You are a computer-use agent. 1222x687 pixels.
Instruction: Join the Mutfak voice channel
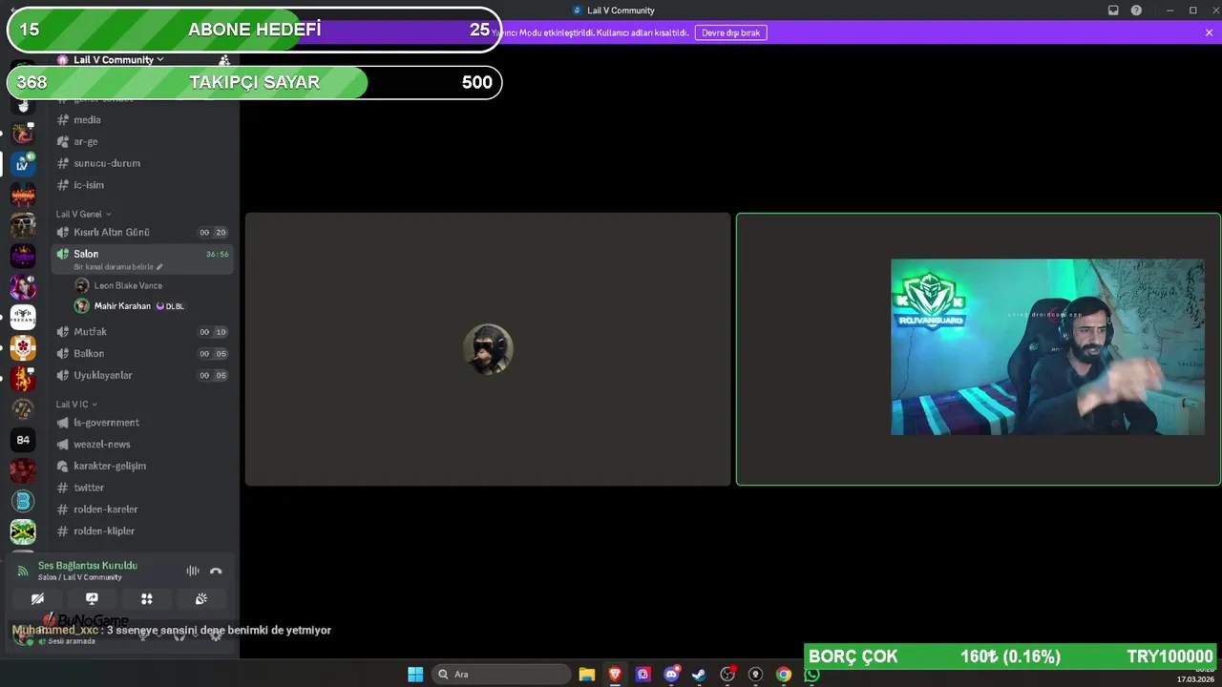pos(141,332)
